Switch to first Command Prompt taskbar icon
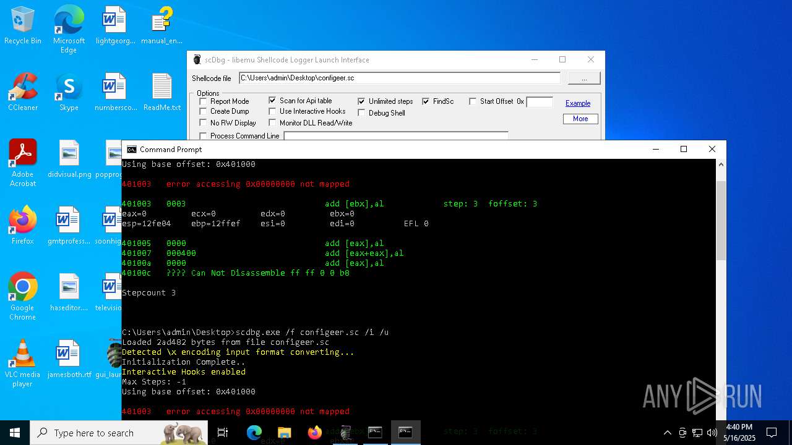This screenshot has height=445, width=792. [375, 433]
